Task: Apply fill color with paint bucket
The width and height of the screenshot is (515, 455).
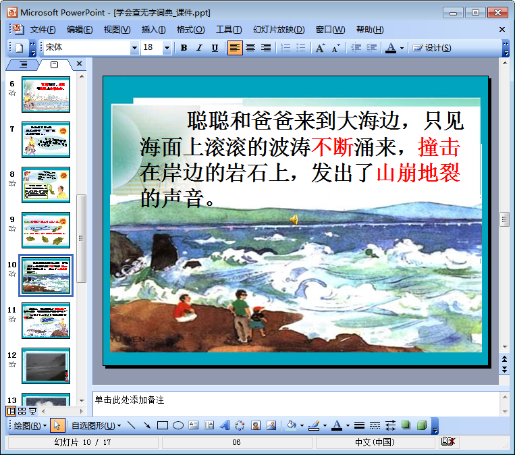Action: 292,425
